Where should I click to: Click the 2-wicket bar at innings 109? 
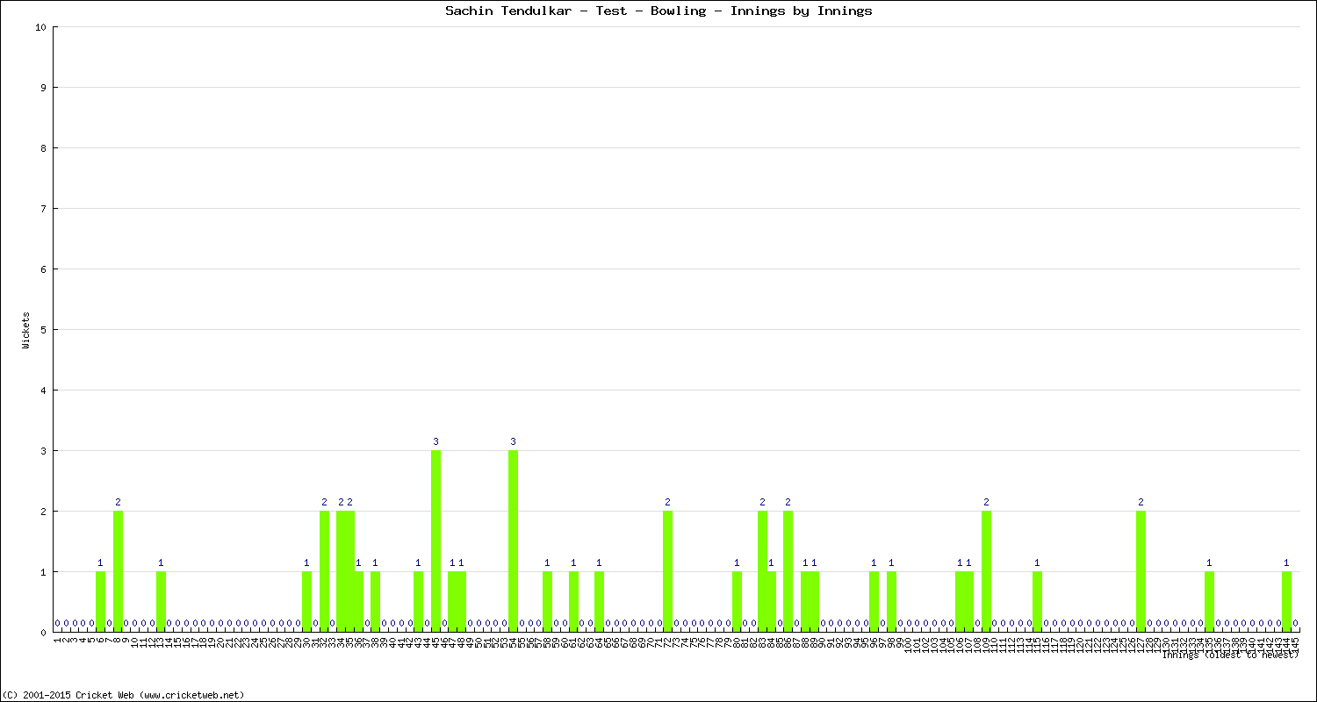pos(986,571)
